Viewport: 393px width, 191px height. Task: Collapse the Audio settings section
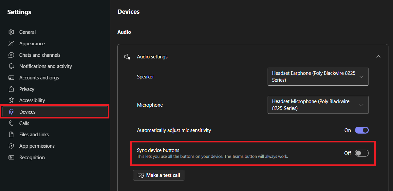[x=378, y=56]
